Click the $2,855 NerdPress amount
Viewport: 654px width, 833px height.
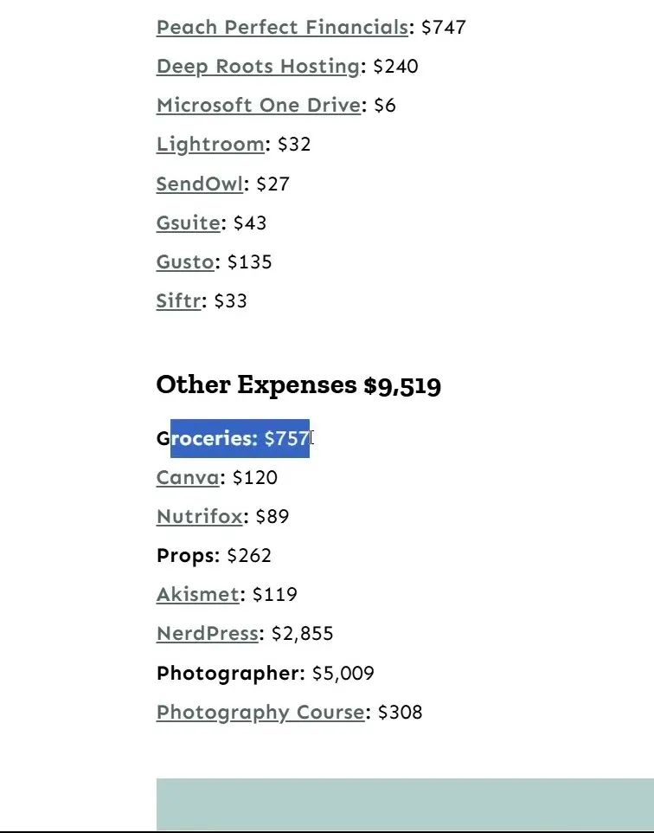tap(302, 633)
